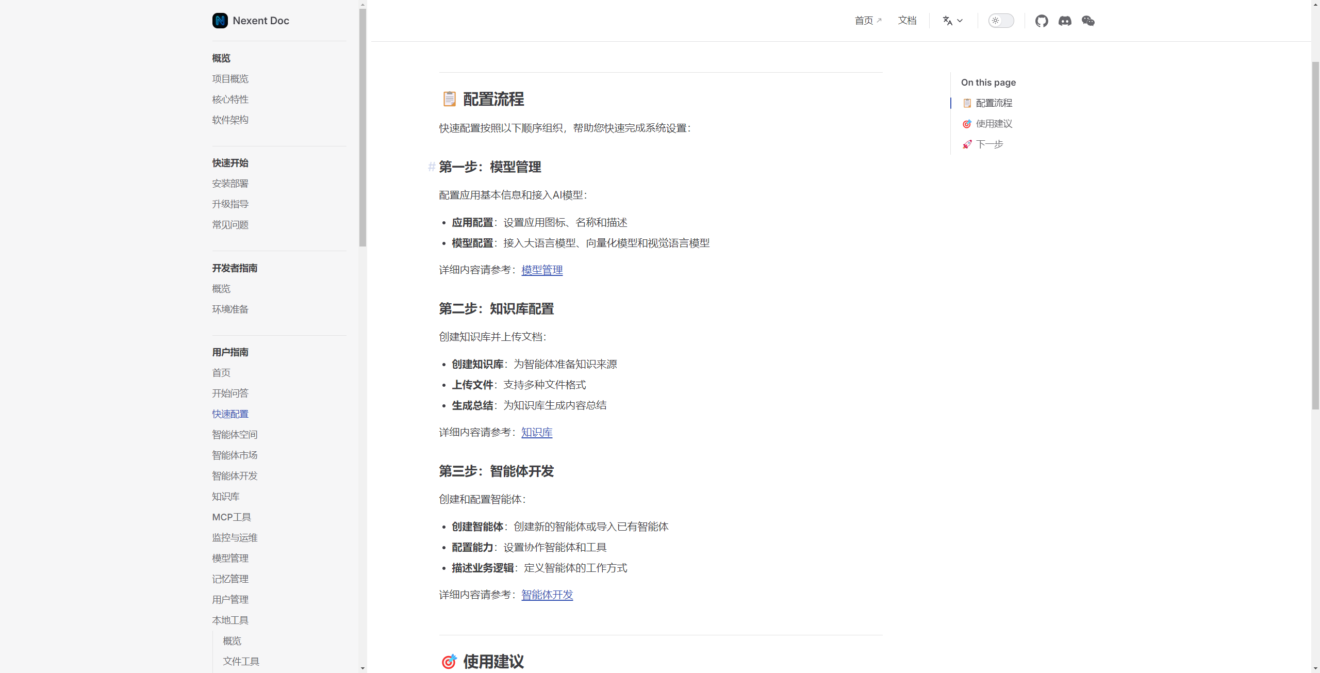Image resolution: width=1320 pixels, height=673 pixels.
Task: Toggle the light/dark theme switch
Action: [1001, 21]
